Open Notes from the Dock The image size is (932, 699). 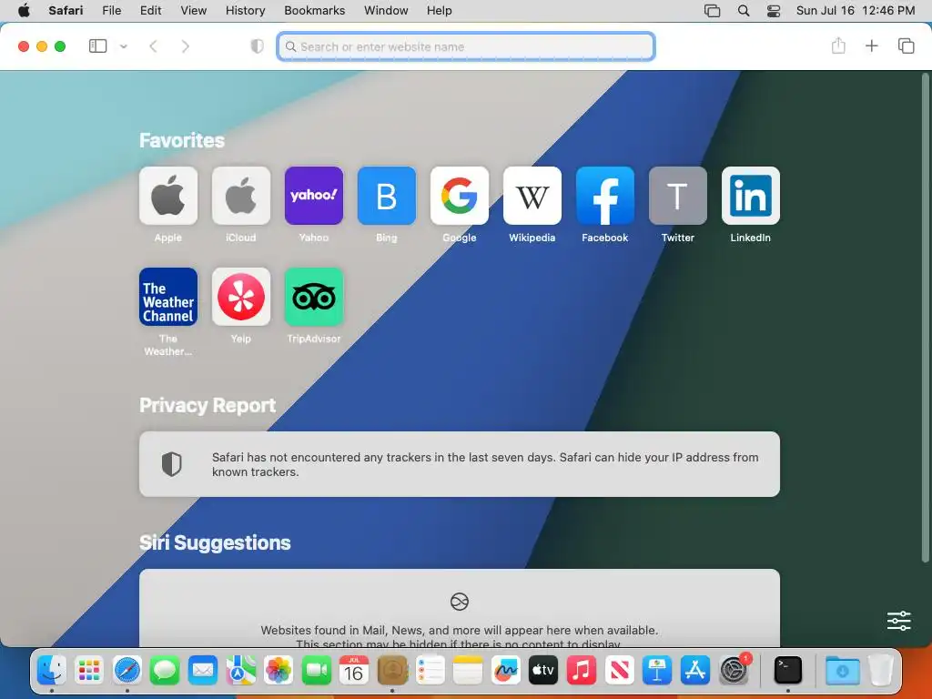tap(467, 671)
